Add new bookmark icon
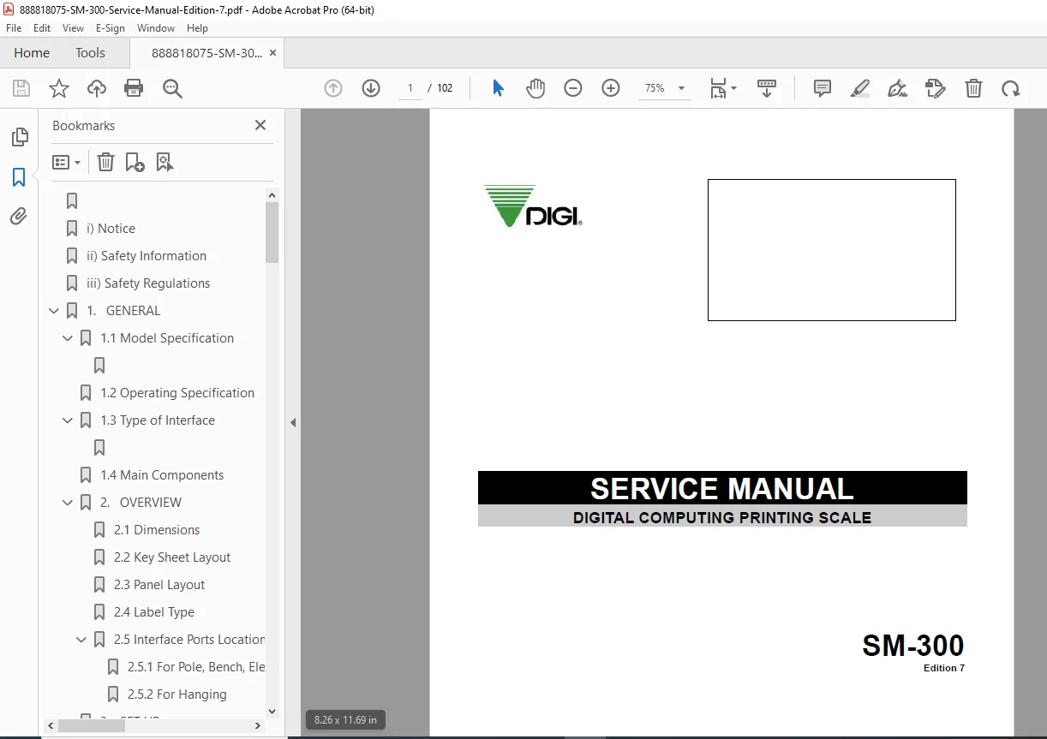This screenshot has height=739, width=1047. 135,162
